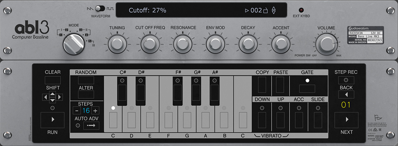Viewport: 398px width, 146px height.
Task: Select the G white key
Action: click(187, 120)
